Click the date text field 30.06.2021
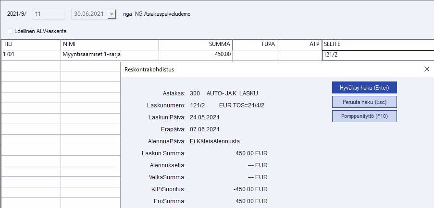The image size is (434, 208). pos(89,14)
